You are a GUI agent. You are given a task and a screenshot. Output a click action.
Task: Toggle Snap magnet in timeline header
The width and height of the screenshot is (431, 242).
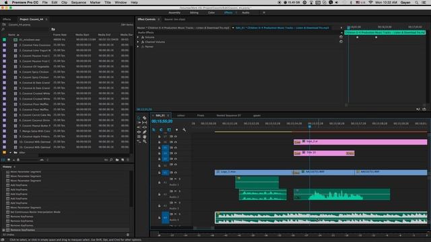tap(161, 130)
